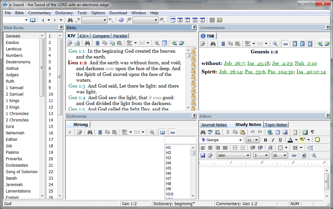The image size is (333, 209).
Task: Switch to the Compare tab
Action: pyautogui.click(x=101, y=36)
